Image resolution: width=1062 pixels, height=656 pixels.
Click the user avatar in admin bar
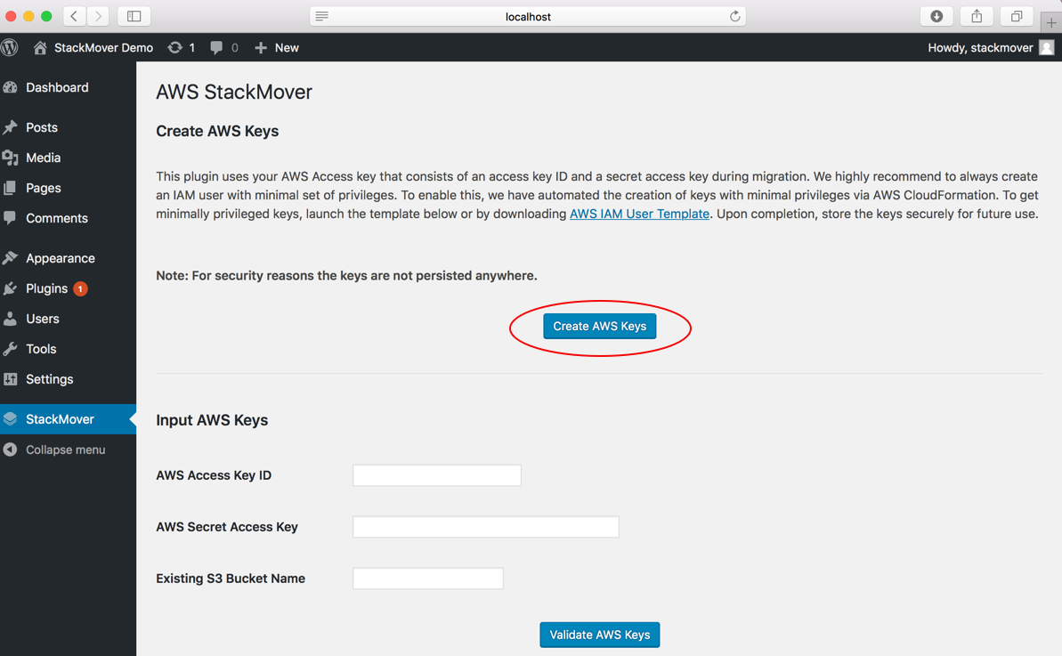pyautogui.click(x=1047, y=47)
